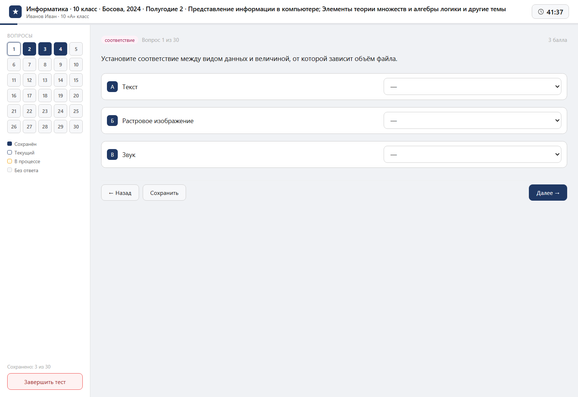578x397 pixels.
Task: Go to saved question 4
Action: [x=60, y=49]
